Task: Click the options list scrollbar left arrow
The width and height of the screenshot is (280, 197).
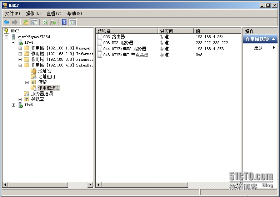Action: tap(99, 185)
